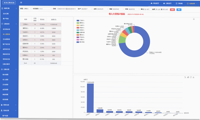This screenshot has width=200, height=120.
Task: Collapse the sidebar with the hamburger icon
Action: [x=21, y=2]
